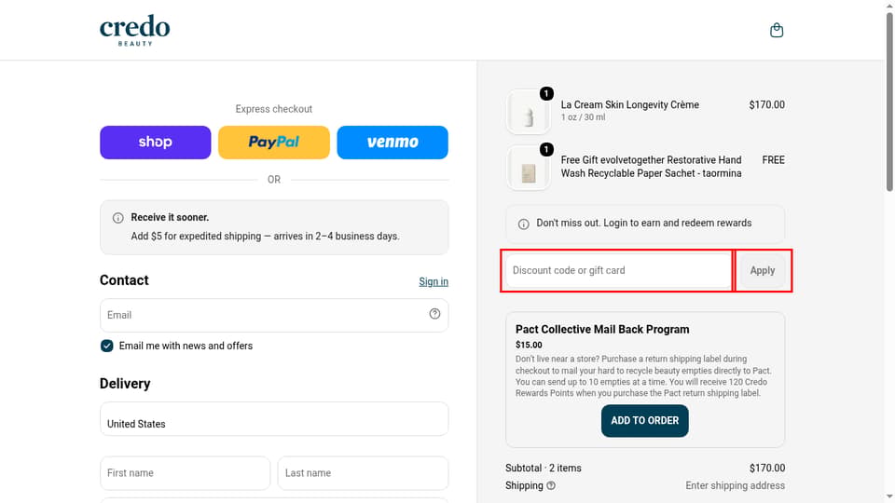
Task: Click the Pact program $15.00 price
Action: point(530,345)
